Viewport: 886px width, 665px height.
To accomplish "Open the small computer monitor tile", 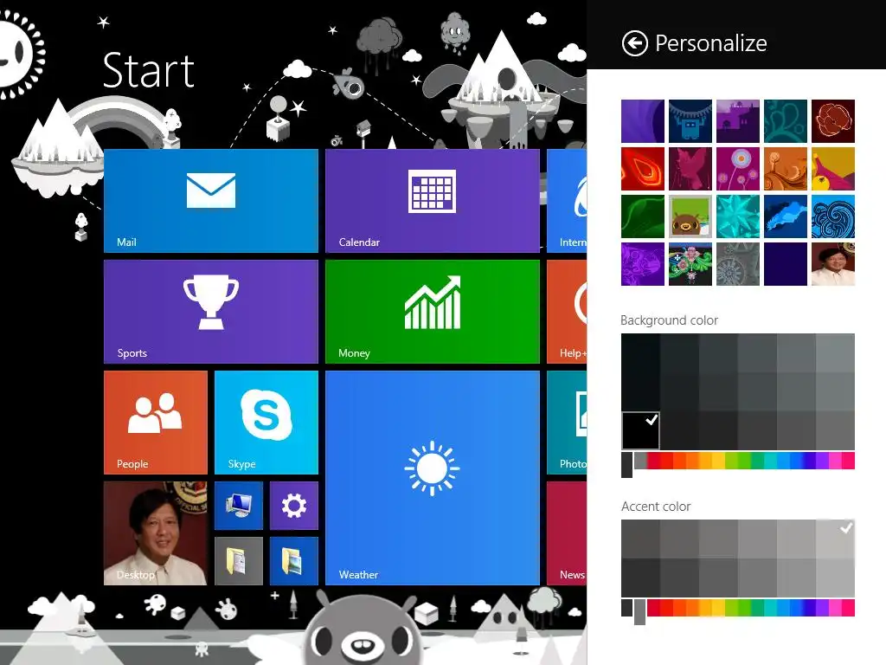I will 239,506.
